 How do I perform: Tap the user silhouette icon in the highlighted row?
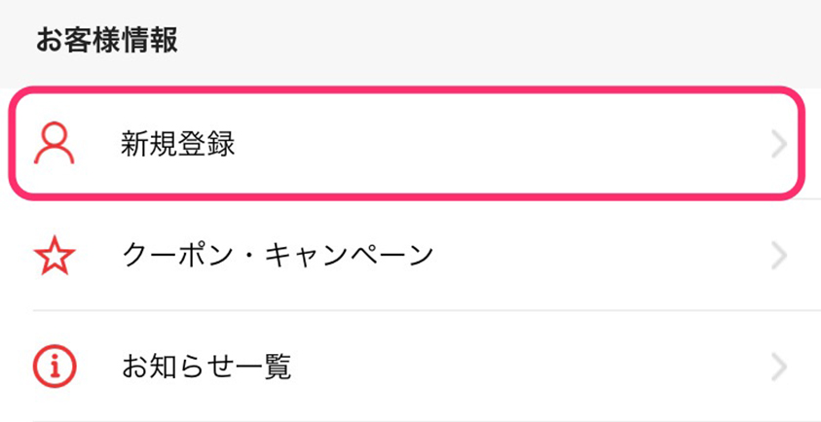tap(55, 143)
